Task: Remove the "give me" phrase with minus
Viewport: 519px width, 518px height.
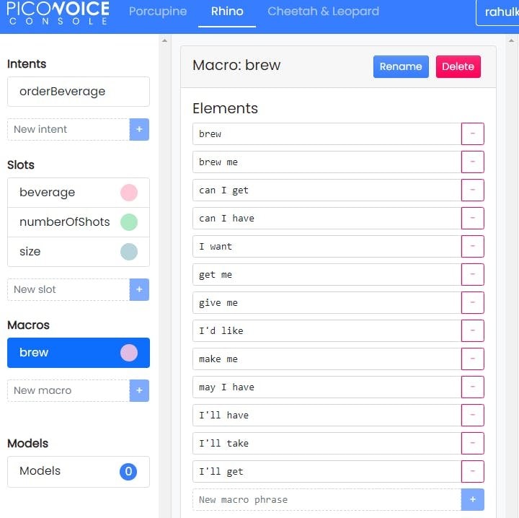Action: 473,303
